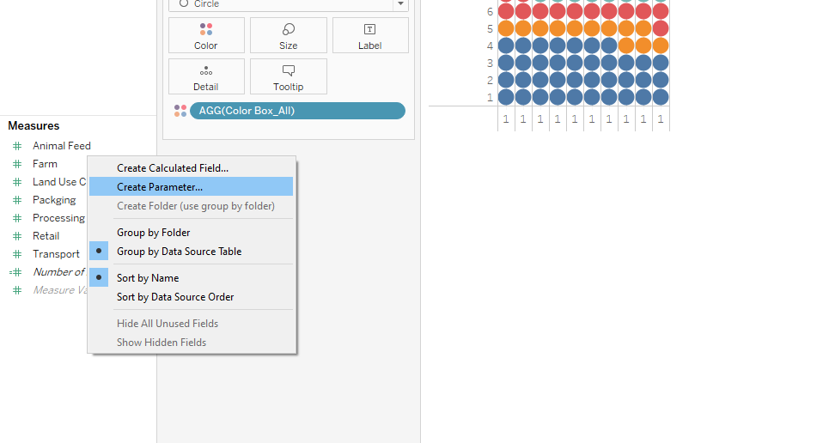Screen dimensions: 829x443
Task: Click last red circle in row 5
Action: (x=661, y=28)
